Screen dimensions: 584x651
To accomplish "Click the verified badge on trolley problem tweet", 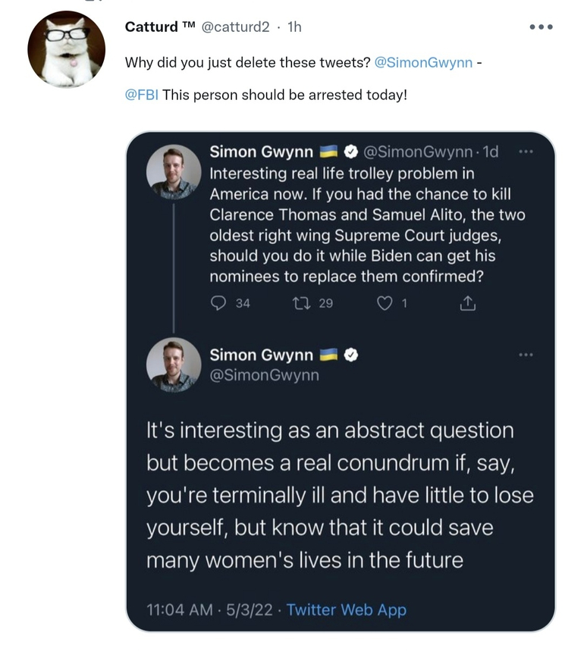I will [352, 152].
